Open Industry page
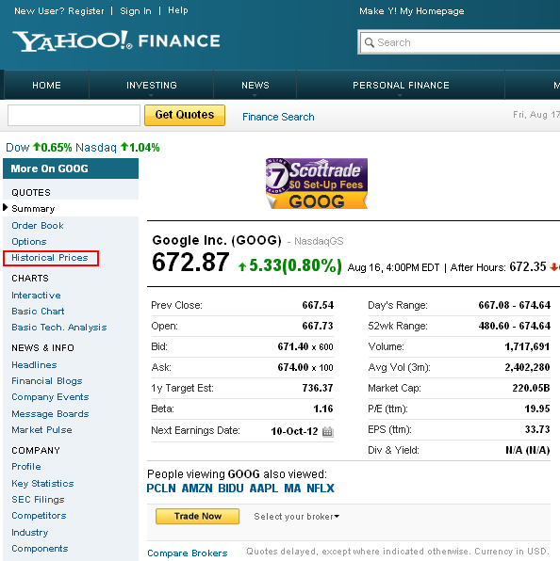This screenshot has height=561, width=560. click(30, 533)
